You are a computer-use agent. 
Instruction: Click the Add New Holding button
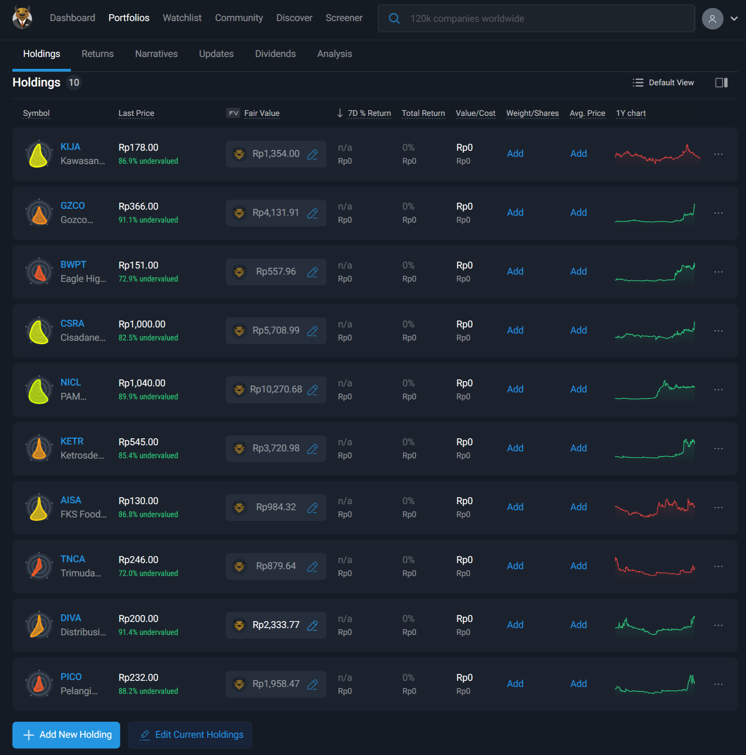tap(66, 735)
